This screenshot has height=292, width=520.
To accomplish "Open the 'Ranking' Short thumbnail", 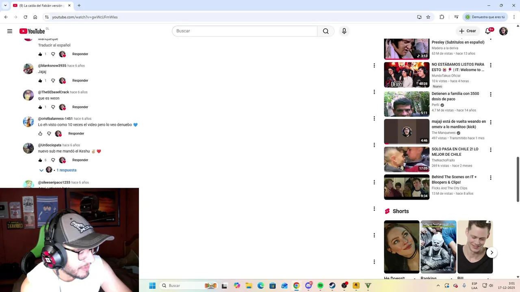I will point(438,247).
